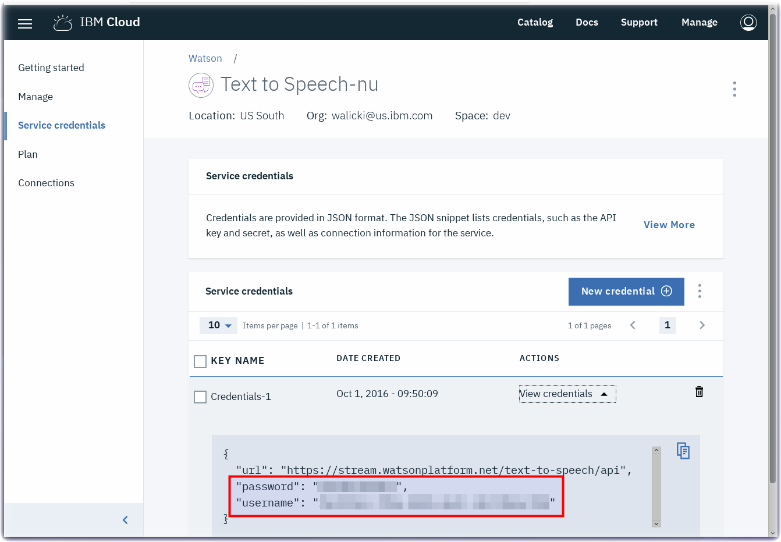
Task: Open the hamburger navigation menu
Action: (25, 24)
